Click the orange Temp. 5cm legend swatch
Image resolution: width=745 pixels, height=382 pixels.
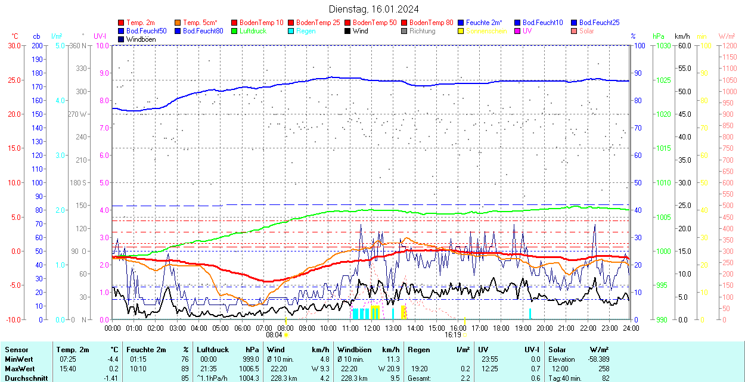pyautogui.click(x=178, y=23)
